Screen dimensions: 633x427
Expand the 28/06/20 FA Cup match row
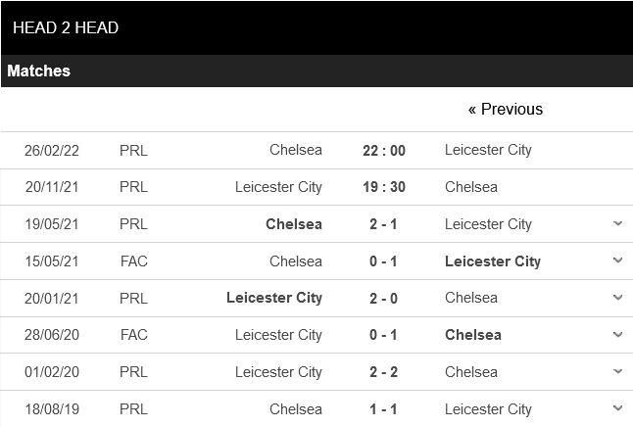(617, 335)
